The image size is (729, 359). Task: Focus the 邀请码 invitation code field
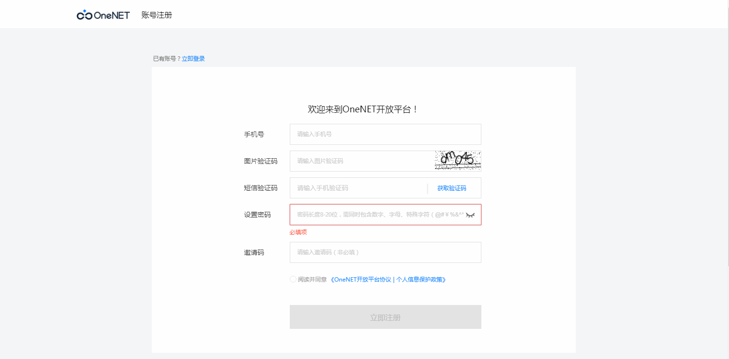(x=386, y=252)
